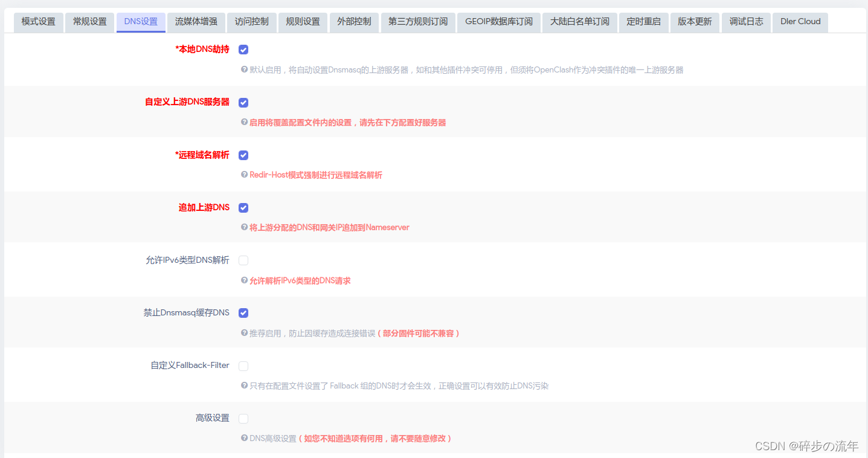The width and height of the screenshot is (868, 458).
Task: Uncheck the 本地DNS劫持 checkbox
Action: coord(243,50)
